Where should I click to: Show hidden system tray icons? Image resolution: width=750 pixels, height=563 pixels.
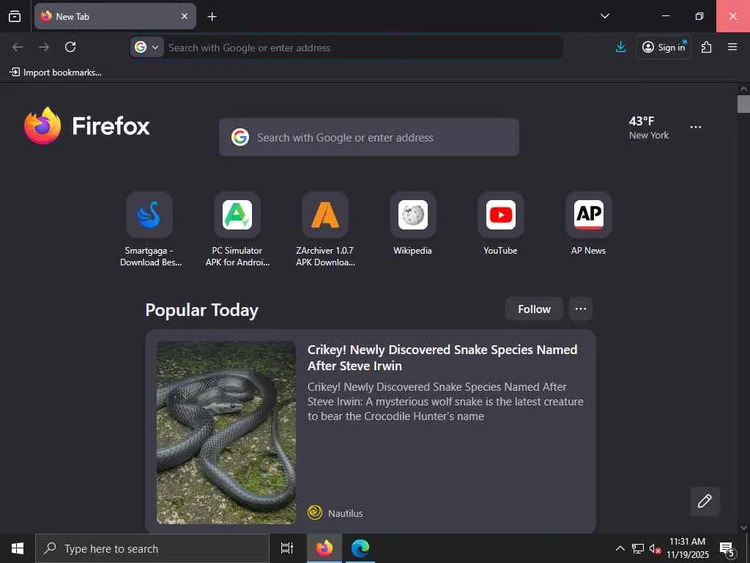click(620, 548)
